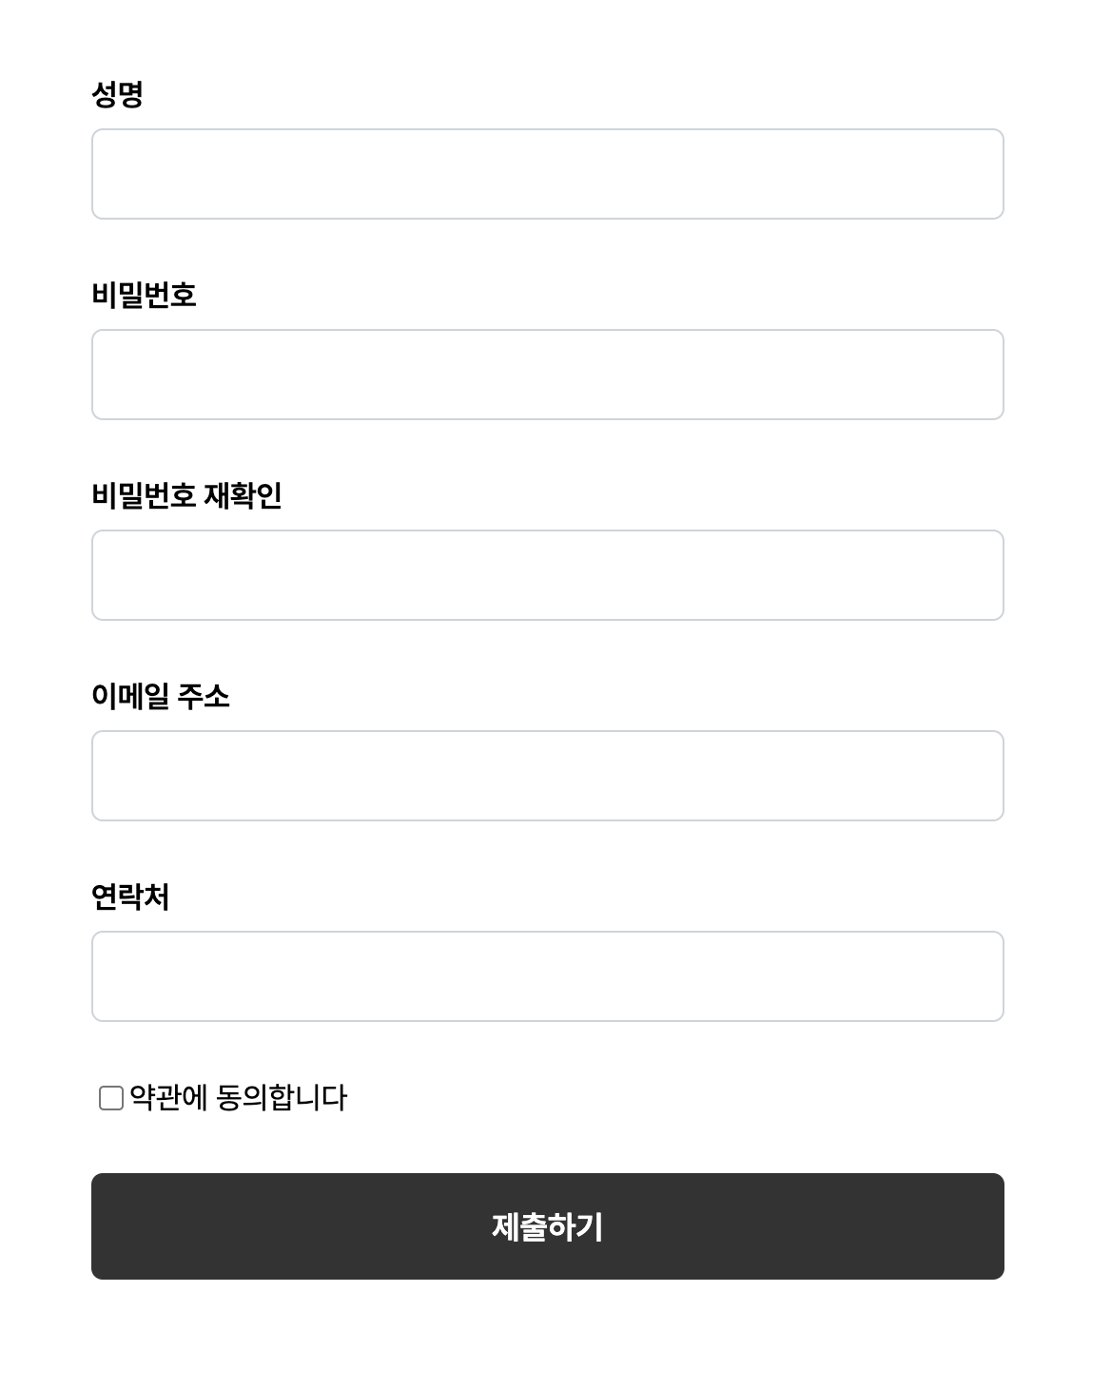The image size is (1111, 1388).
Task: Check the 약관에 동의합니다 checkbox
Action: click(x=111, y=1098)
